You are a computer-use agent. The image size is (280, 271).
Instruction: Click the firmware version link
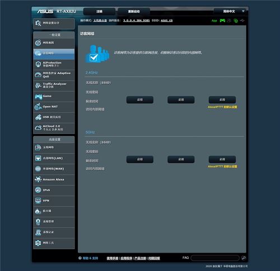point(136,21)
